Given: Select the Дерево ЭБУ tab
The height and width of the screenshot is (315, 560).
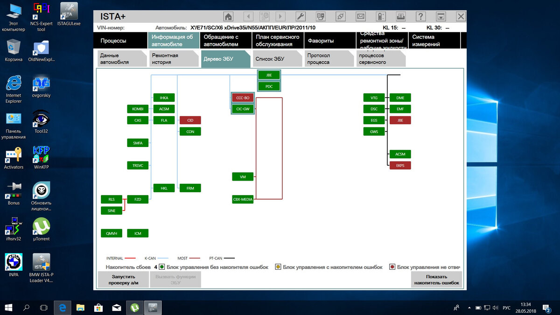Looking at the screenshot, I should pos(225,59).
